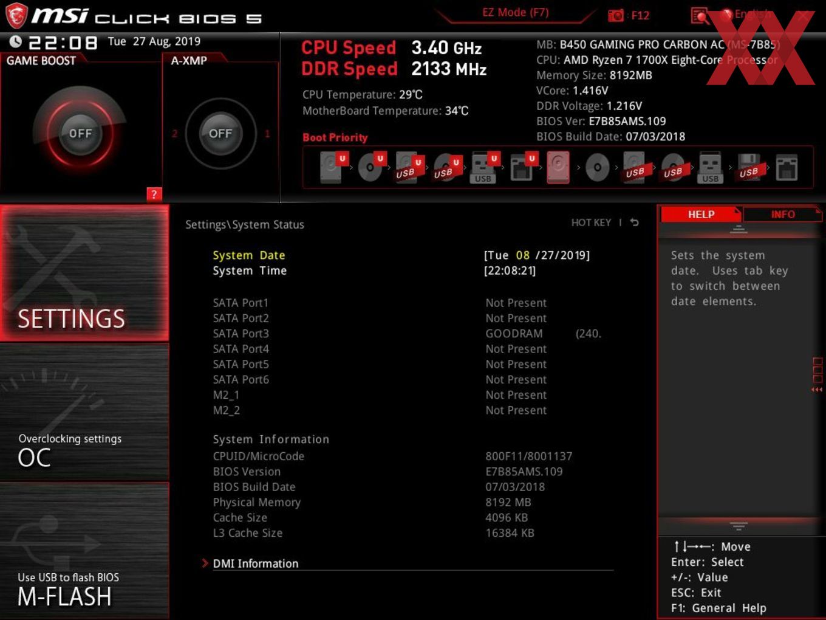Toggle the GAME BOOST knob
Viewport: 826px width, 620px height.
(x=80, y=133)
